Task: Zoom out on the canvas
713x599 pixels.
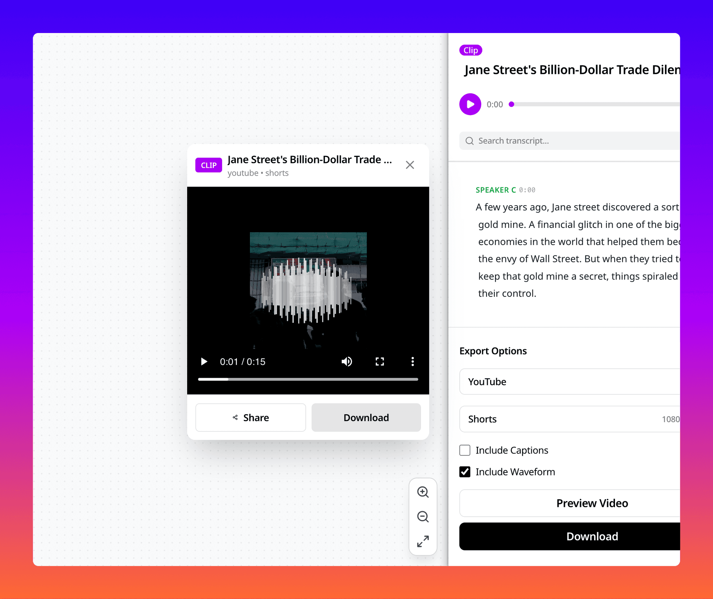Action: (423, 517)
